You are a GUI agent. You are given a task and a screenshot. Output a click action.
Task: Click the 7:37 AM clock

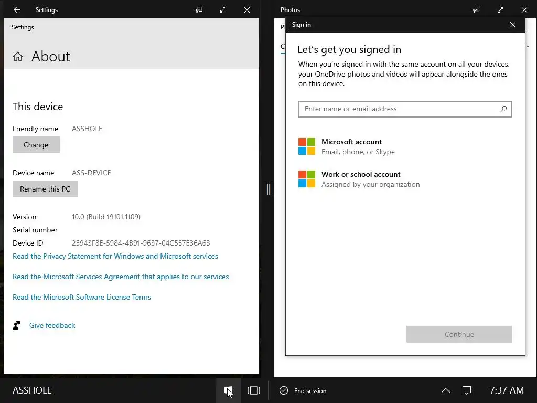point(507,390)
